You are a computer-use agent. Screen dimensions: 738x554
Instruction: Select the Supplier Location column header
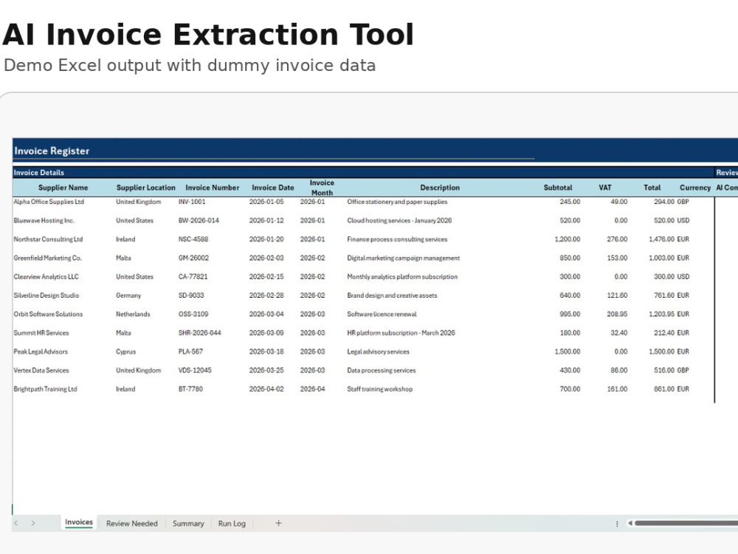click(x=146, y=188)
